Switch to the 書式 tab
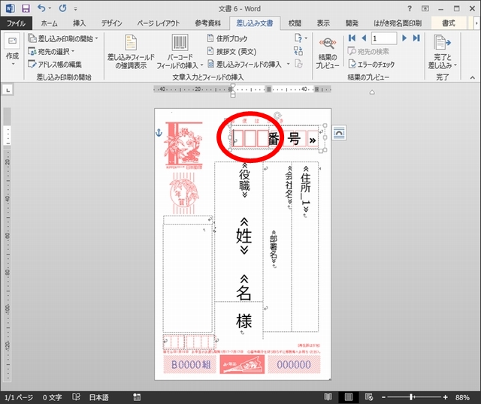 [x=449, y=23]
